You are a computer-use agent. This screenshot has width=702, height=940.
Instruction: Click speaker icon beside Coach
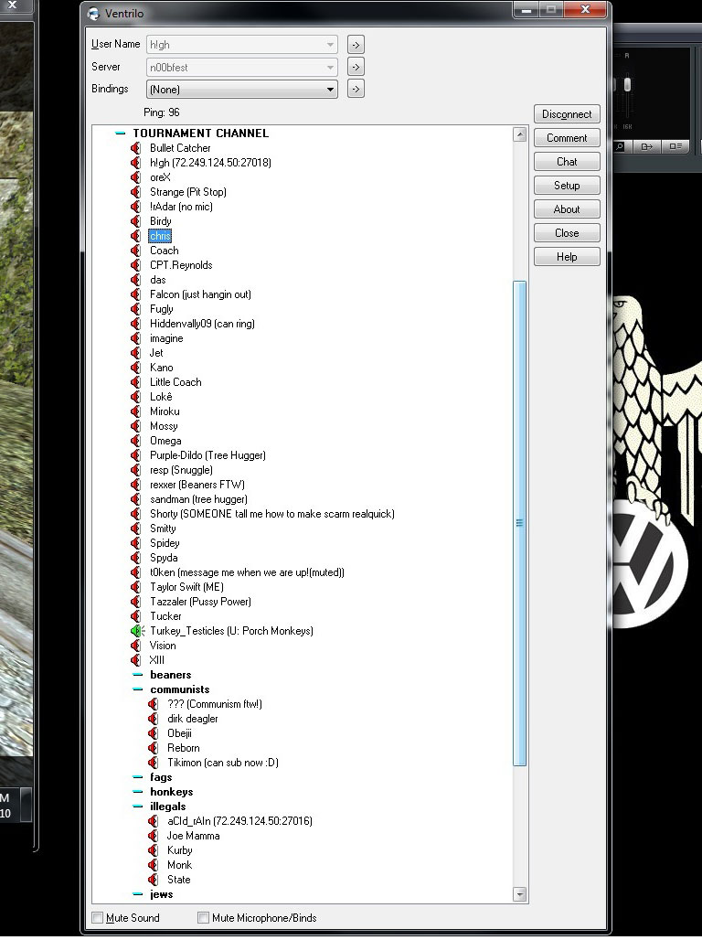[x=136, y=251]
